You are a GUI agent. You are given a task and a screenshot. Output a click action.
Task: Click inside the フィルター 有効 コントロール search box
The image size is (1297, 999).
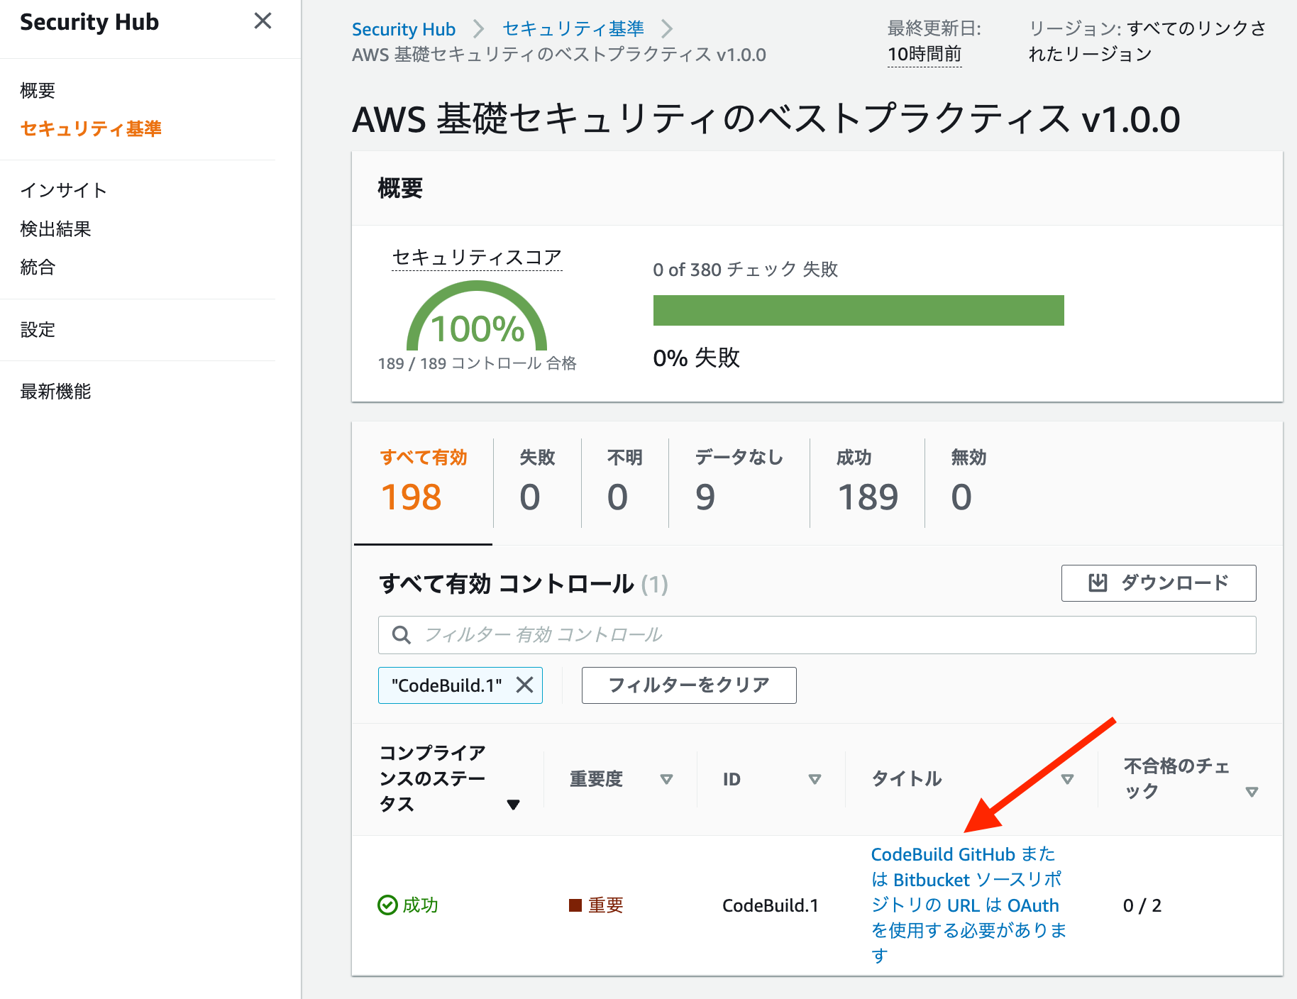point(710,635)
